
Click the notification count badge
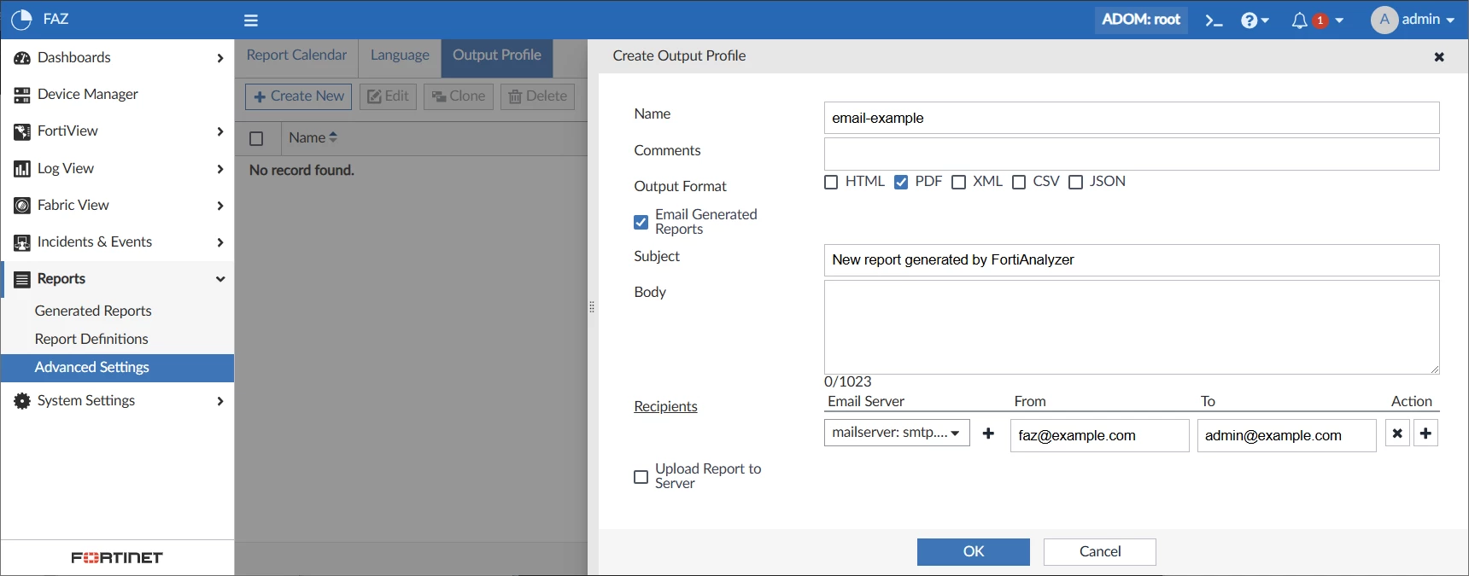point(1320,20)
